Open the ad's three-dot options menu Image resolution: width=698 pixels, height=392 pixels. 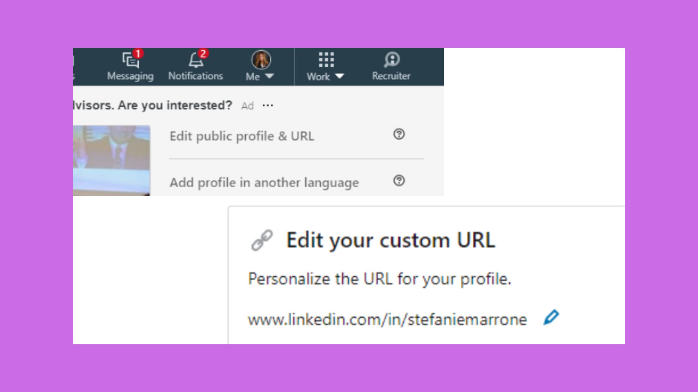pos(268,105)
